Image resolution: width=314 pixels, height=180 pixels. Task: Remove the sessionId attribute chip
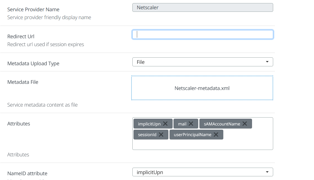click(x=161, y=134)
